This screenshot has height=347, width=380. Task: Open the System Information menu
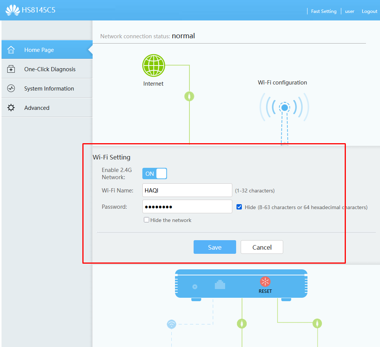click(49, 89)
